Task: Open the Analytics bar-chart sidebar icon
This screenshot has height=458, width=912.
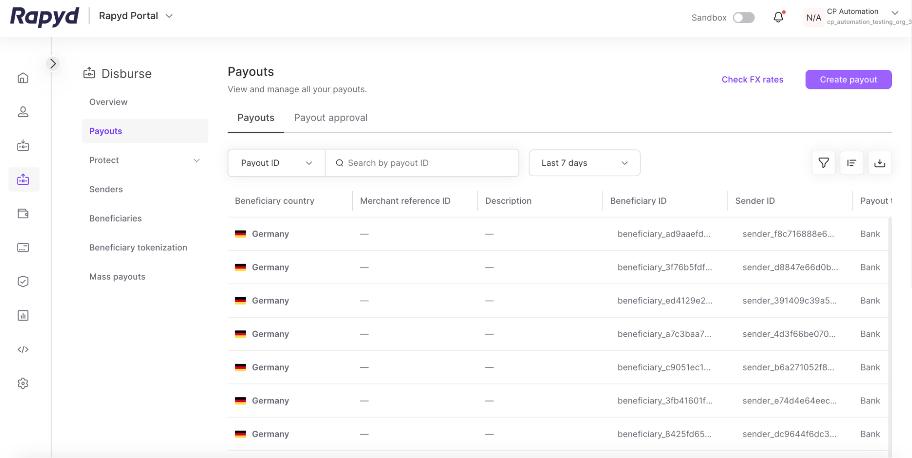Action: point(23,315)
